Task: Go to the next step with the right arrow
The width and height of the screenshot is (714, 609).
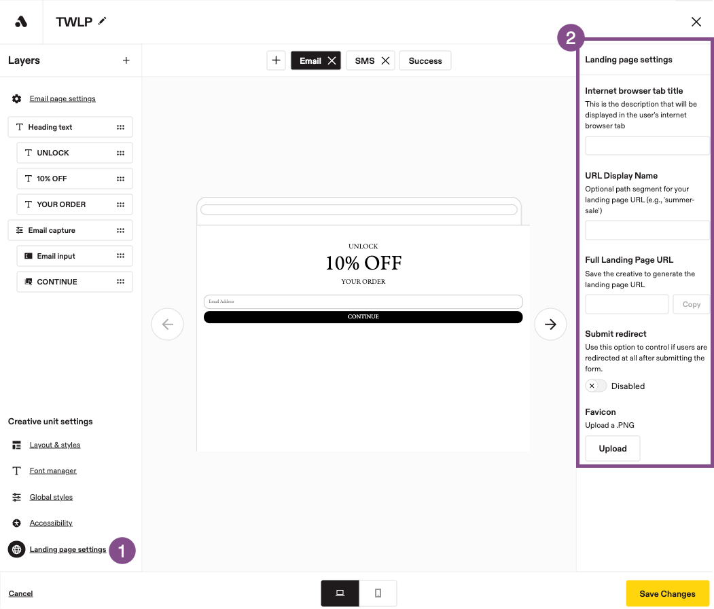Action: [x=550, y=324]
